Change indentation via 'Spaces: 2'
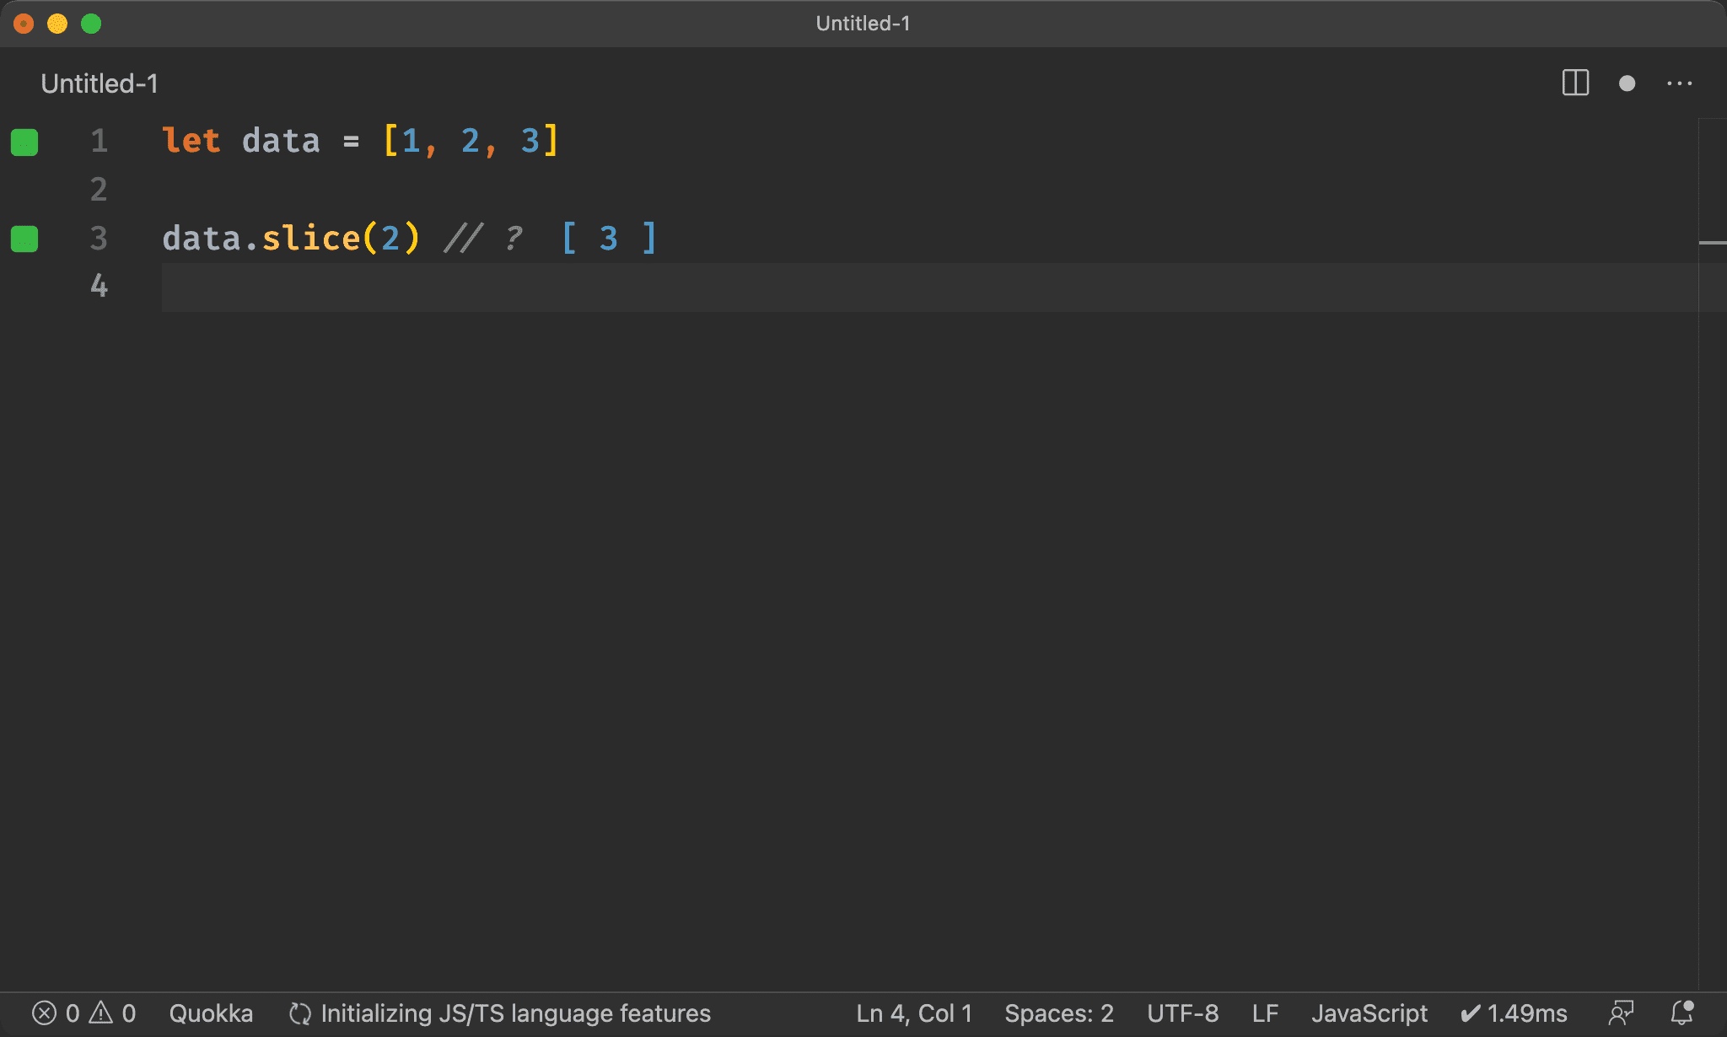The height and width of the screenshot is (1037, 1727). 1059,1013
